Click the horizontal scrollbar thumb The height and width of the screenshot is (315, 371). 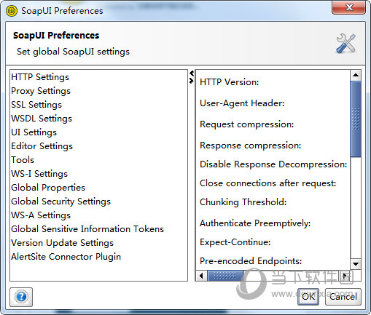(x=225, y=276)
